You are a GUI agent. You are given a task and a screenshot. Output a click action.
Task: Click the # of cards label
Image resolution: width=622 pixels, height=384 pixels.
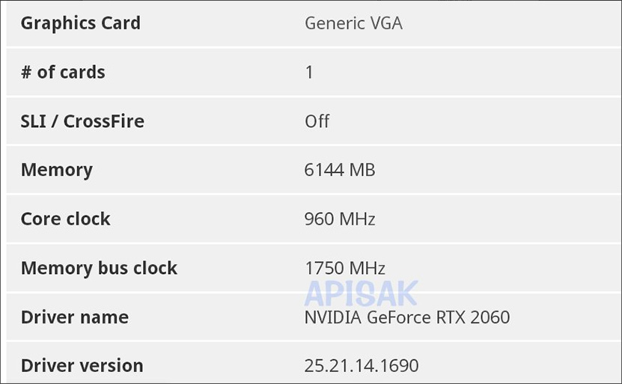[63, 72]
